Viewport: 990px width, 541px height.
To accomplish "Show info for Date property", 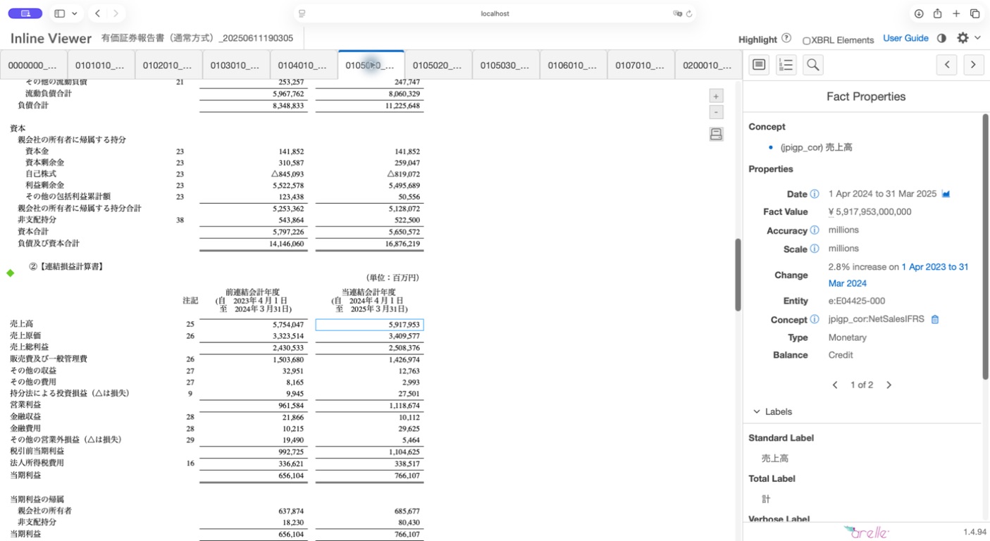I will [815, 194].
